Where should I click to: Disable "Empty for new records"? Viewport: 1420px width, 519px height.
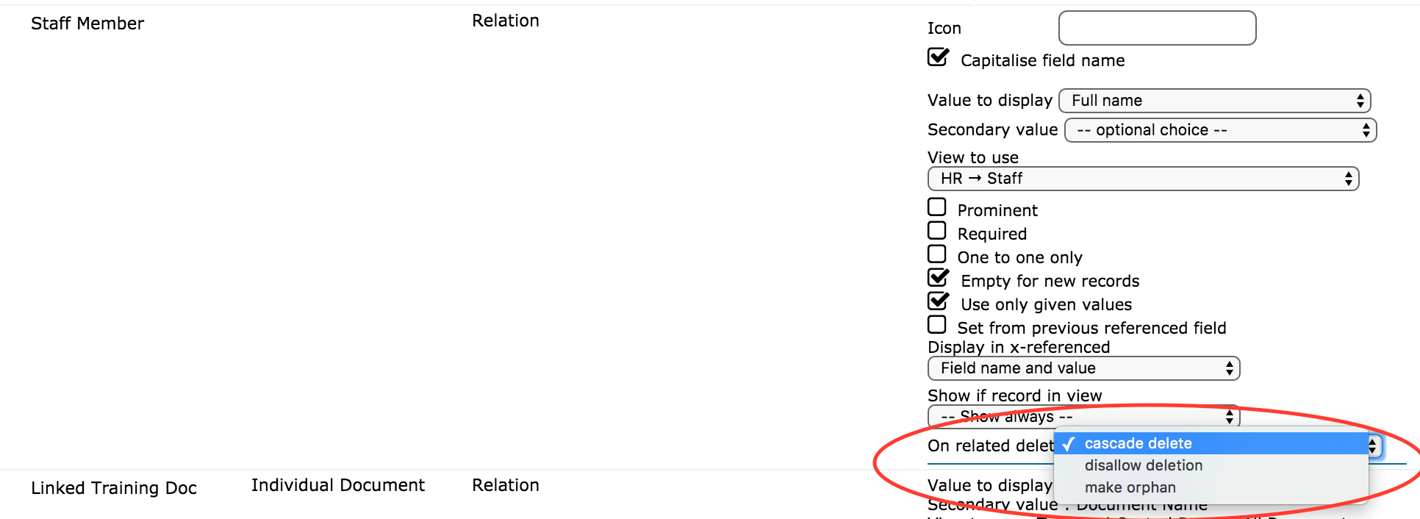coord(937,277)
